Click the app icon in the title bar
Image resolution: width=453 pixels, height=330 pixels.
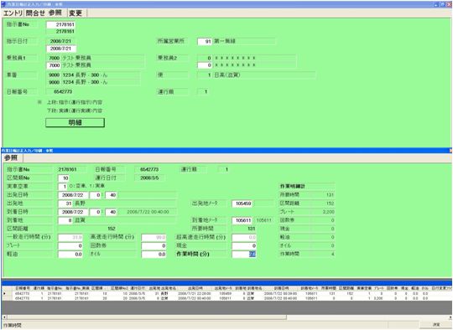pyautogui.click(x=3, y=4)
